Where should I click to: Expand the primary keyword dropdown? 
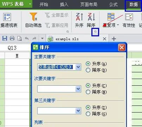coord(78,67)
